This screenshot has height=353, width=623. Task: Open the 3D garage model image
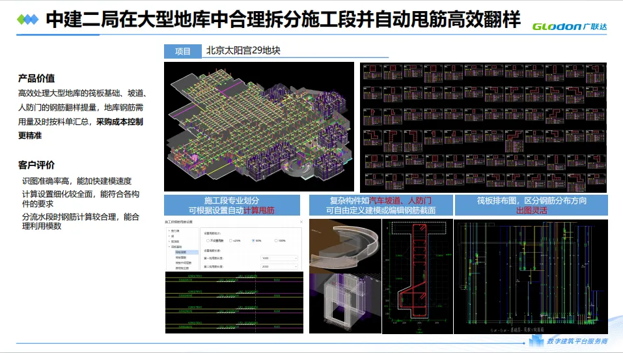coord(258,126)
